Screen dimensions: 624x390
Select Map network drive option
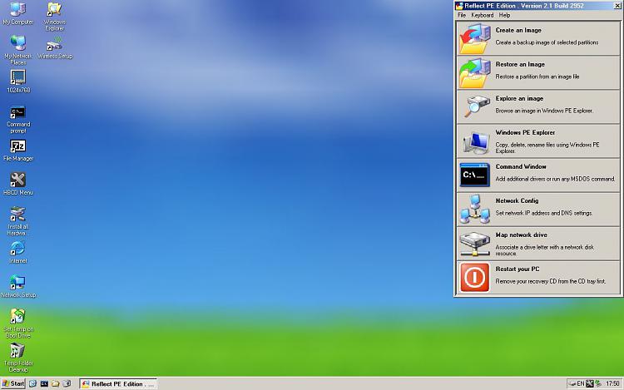click(x=538, y=243)
